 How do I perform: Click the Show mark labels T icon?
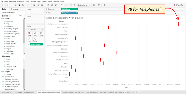71,5
